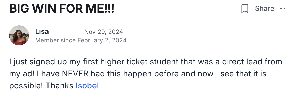Click the word 'Thanks' before Isobel

[60, 86]
